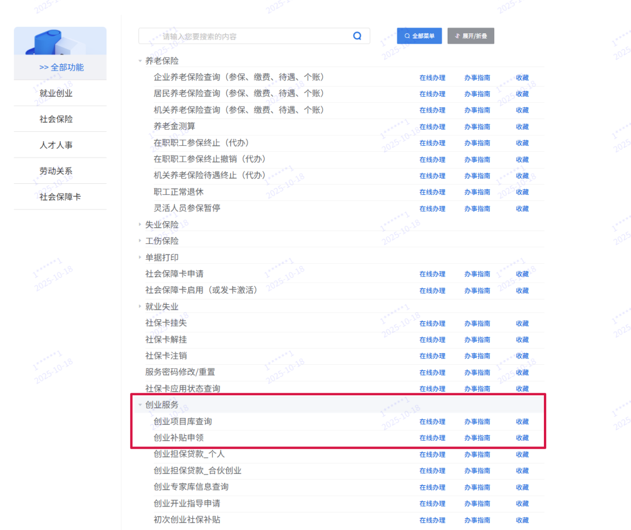Screen dimensions: 631x530
Task: Open 社会保险 in the left sidebar
Action: 56,119
